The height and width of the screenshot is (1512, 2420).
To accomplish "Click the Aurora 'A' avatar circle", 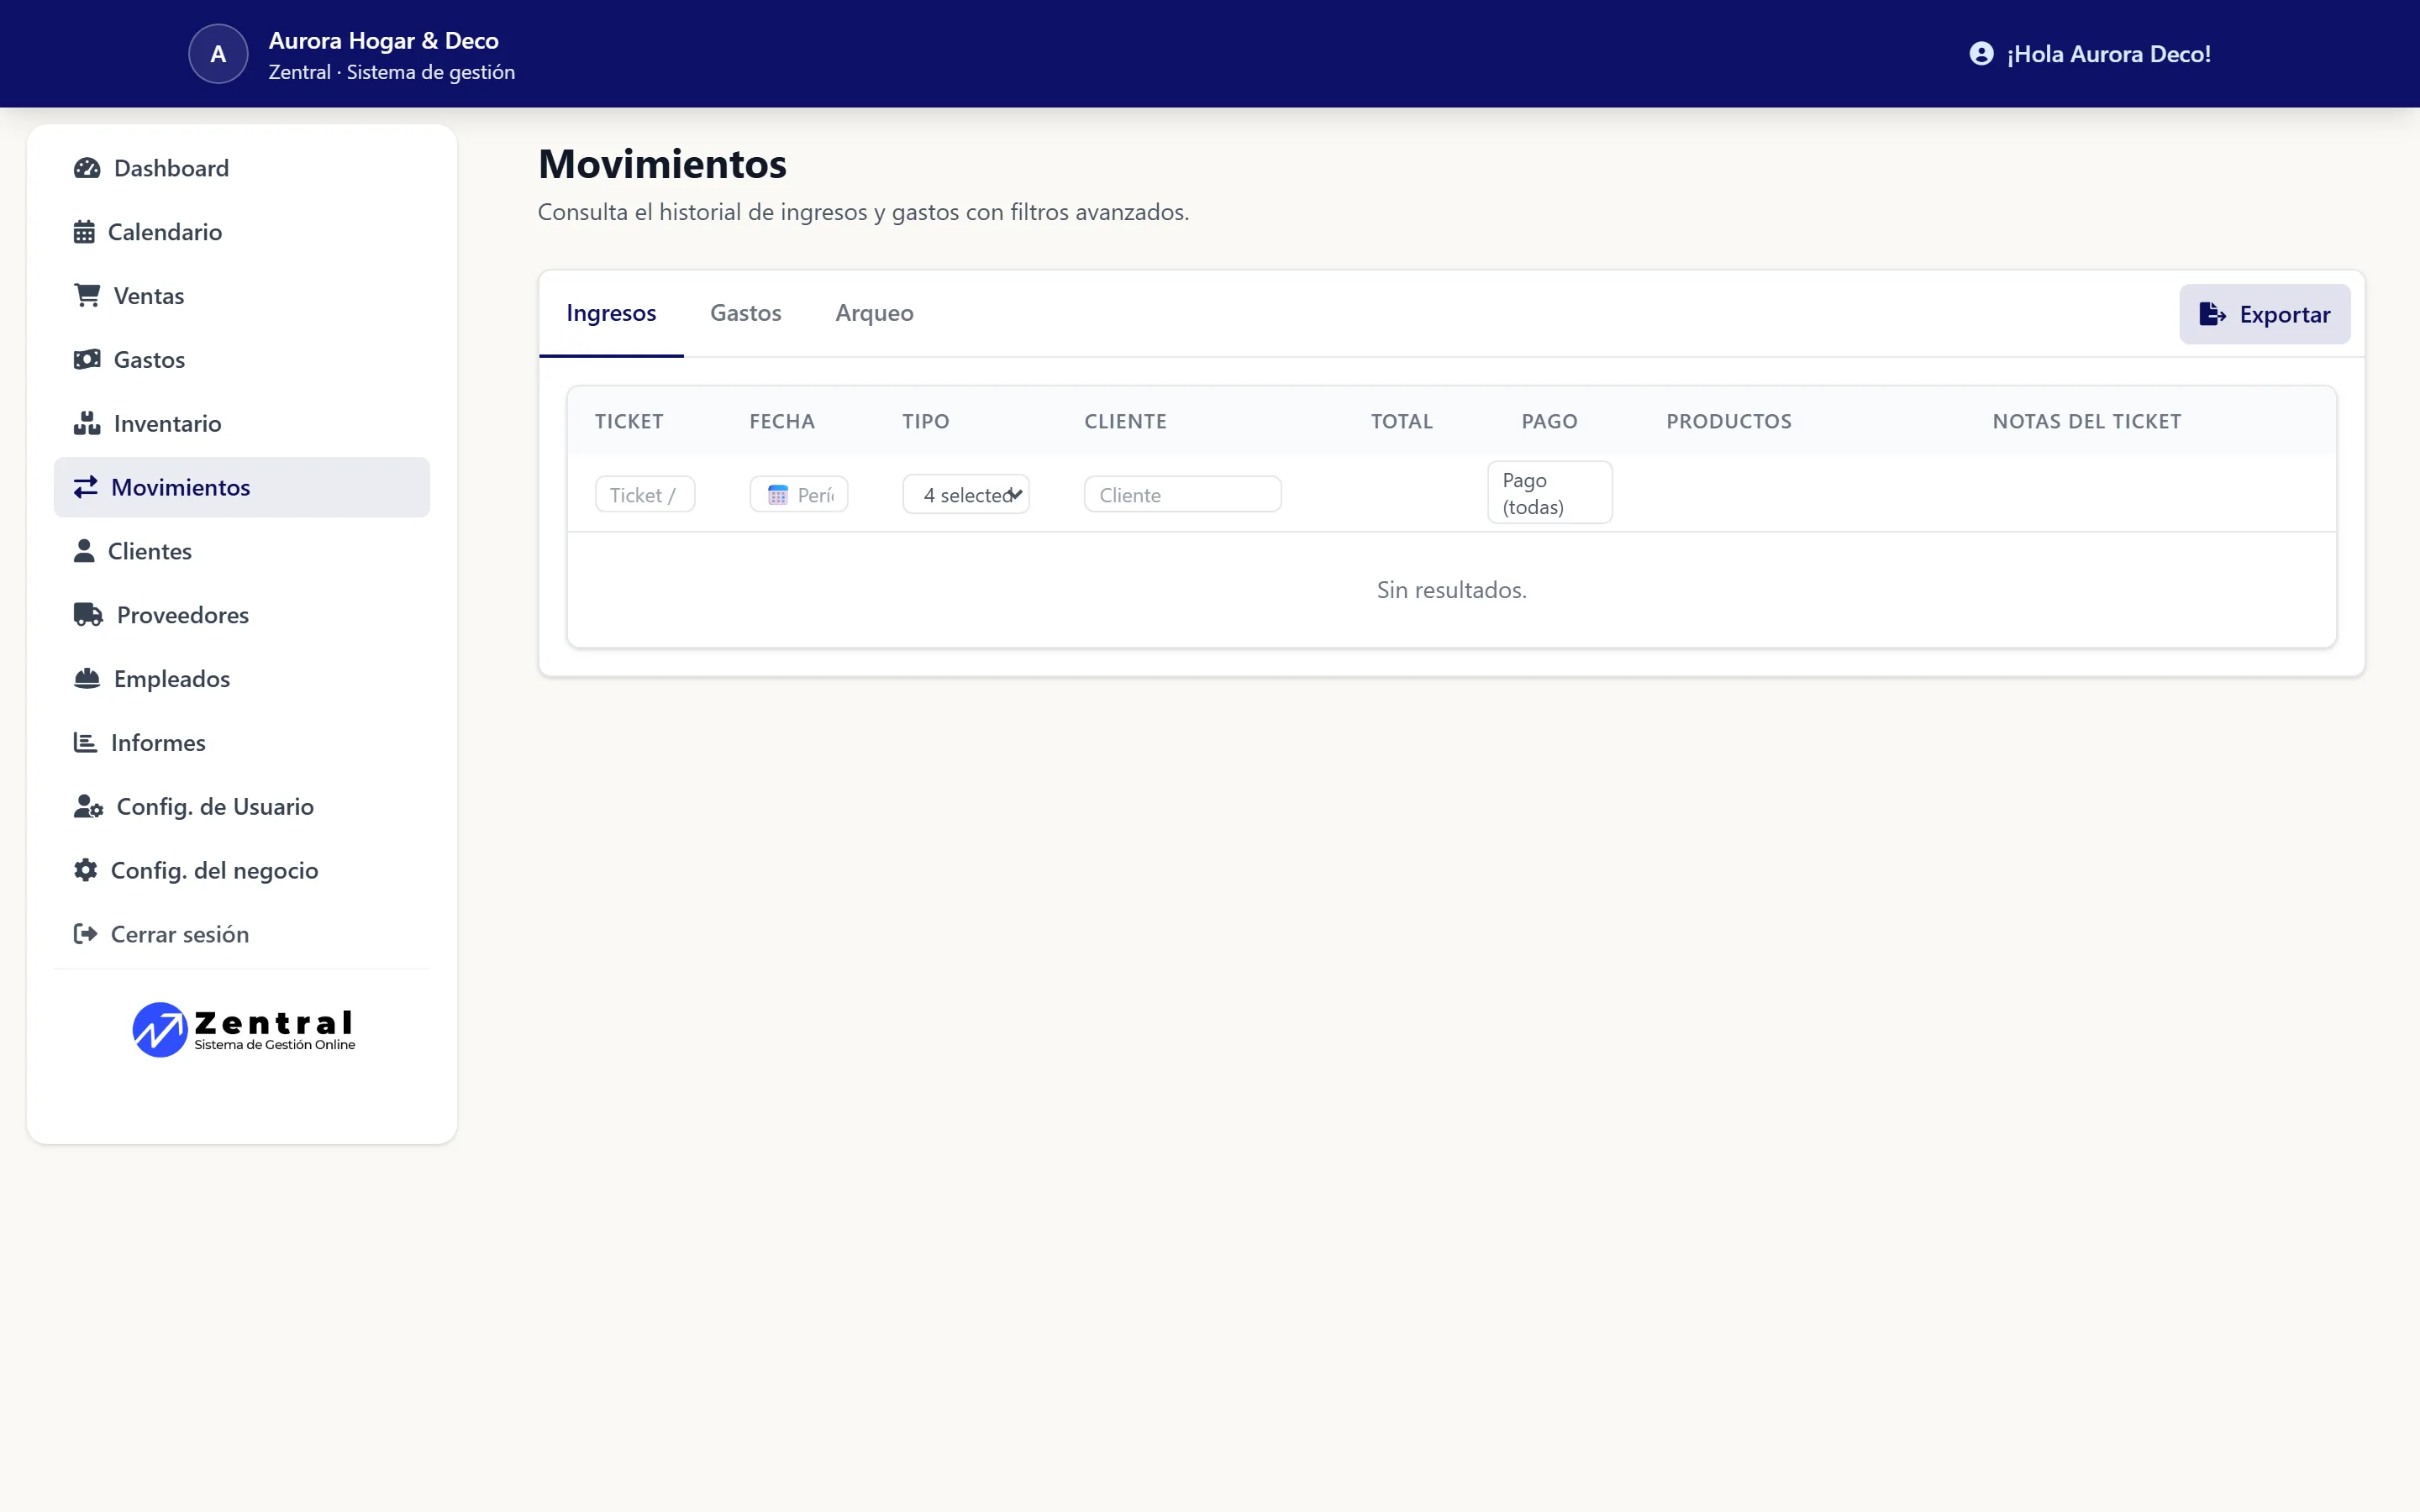I will 218,54.
